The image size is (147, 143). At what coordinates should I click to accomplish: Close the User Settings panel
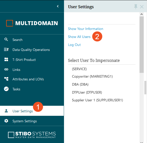point(142,7)
